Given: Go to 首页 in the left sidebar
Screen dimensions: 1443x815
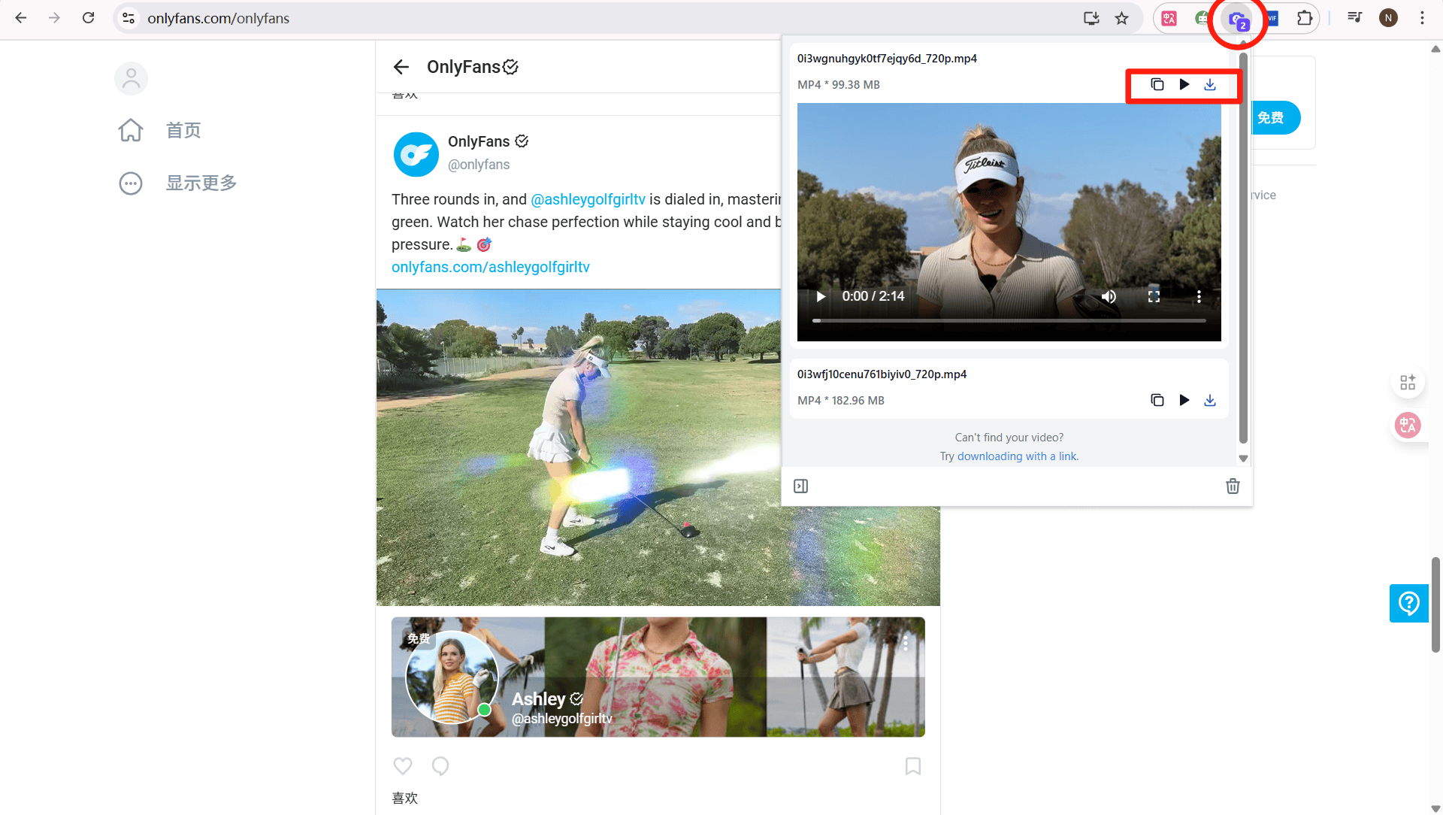Looking at the screenshot, I should (160, 130).
